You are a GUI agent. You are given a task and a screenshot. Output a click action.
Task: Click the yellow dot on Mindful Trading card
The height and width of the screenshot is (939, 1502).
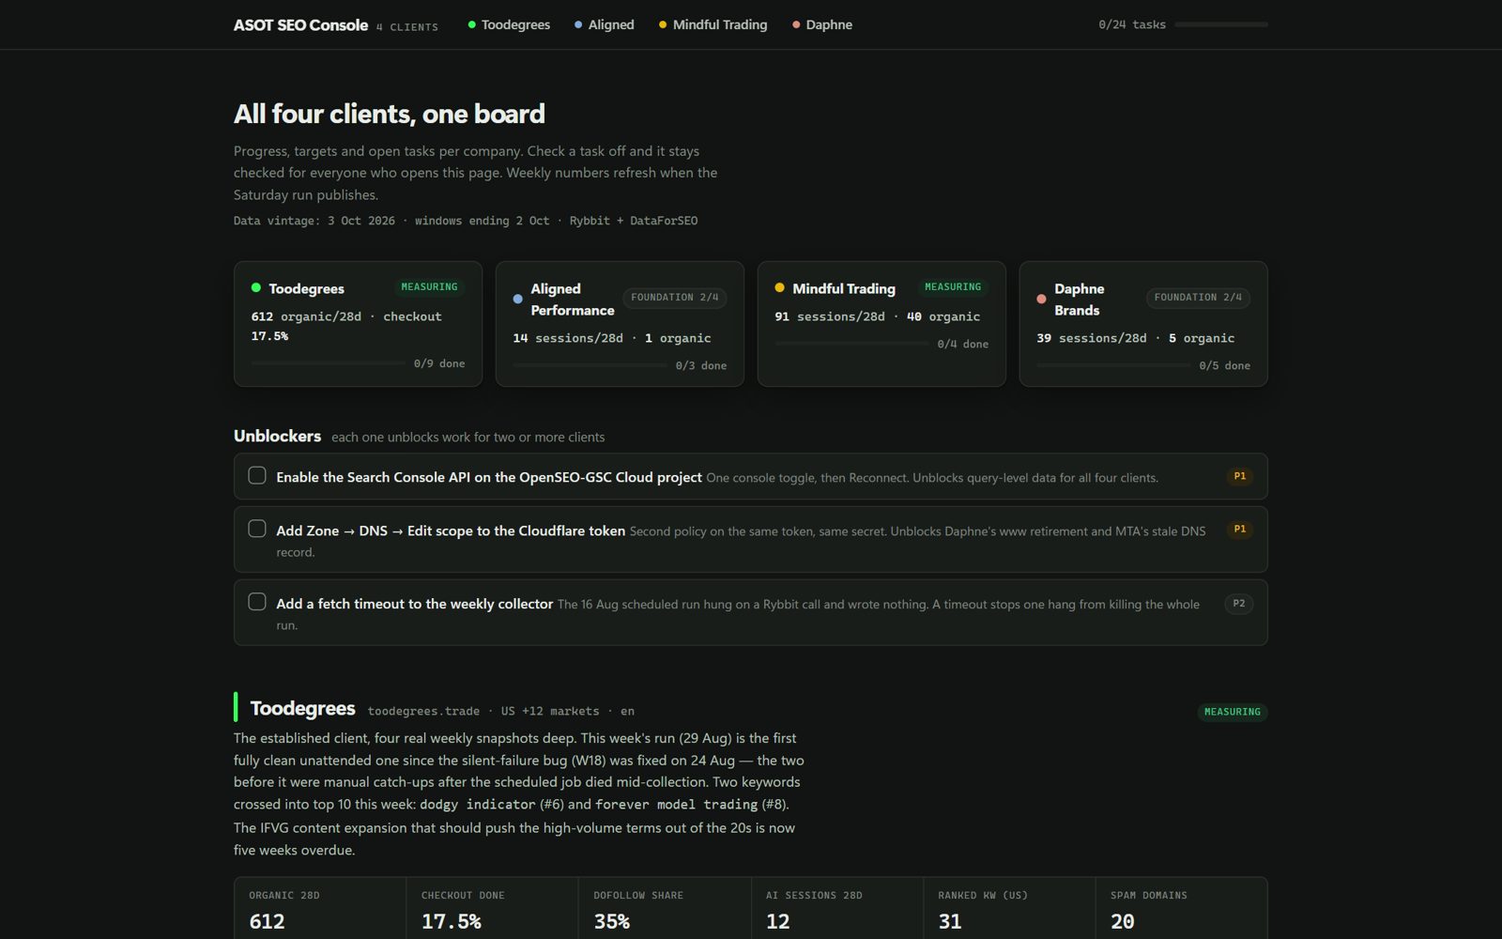tap(779, 287)
